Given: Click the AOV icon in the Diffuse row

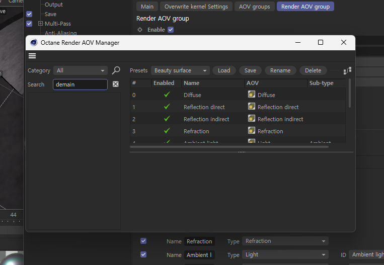Looking at the screenshot, I should (x=252, y=94).
